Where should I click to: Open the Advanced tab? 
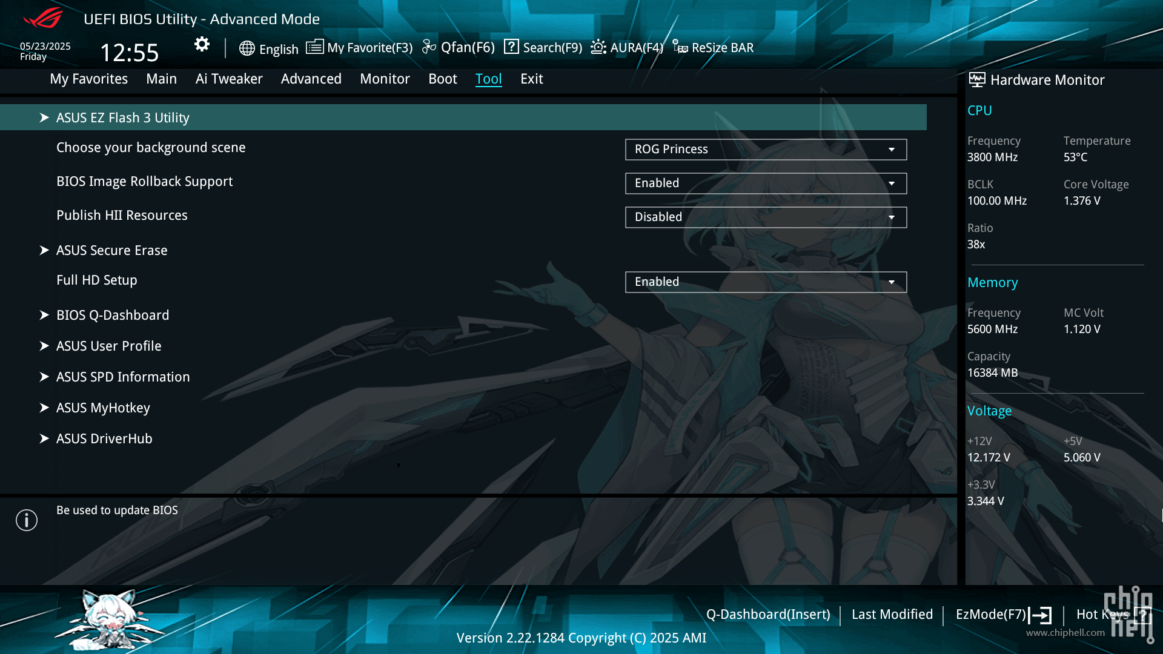click(x=311, y=79)
